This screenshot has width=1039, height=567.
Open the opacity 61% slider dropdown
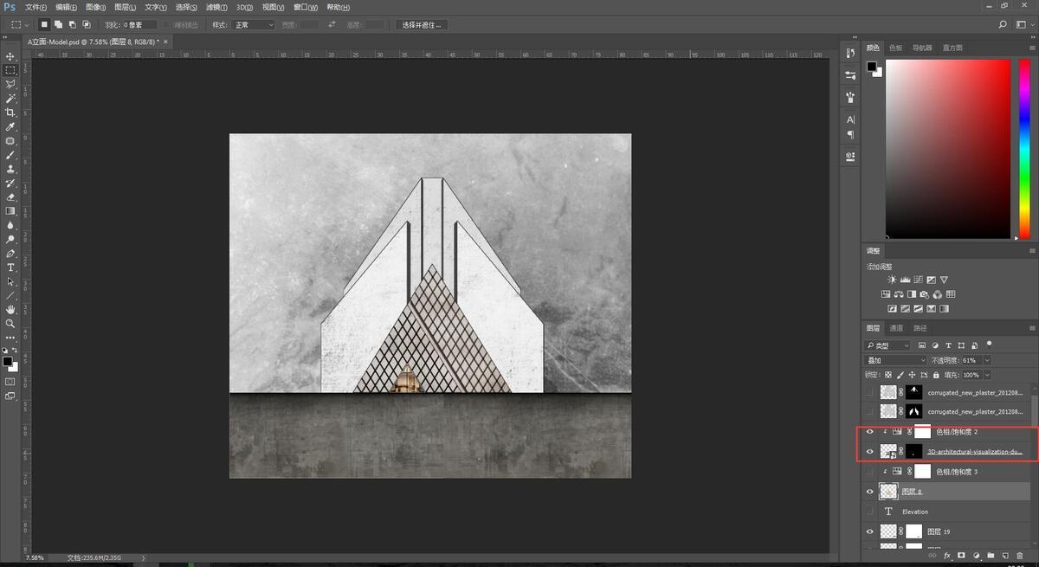pyautogui.click(x=987, y=360)
